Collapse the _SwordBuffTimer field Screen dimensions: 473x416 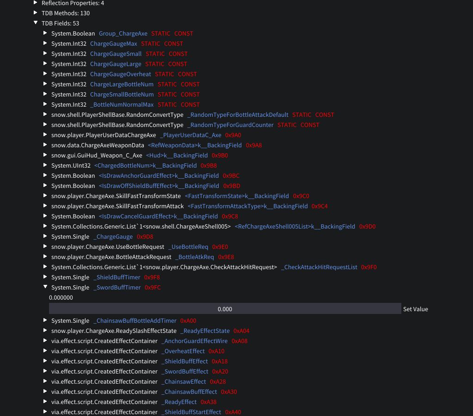pyautogui.click(x=45, y=287)
